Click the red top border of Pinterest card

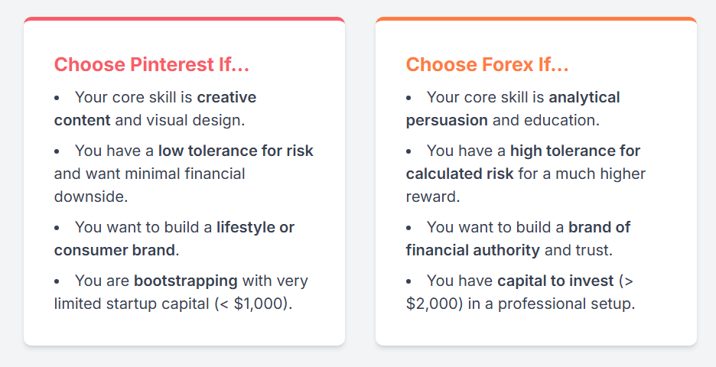pyautogui.click(x=184, y=19)
